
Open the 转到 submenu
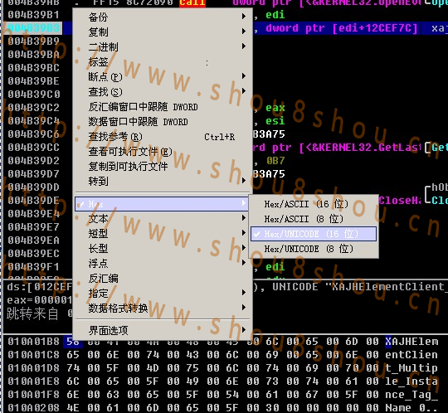coord(163,181)
